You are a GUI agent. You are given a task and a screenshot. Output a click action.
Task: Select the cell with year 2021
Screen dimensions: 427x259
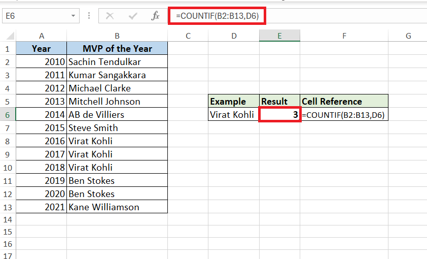click(42, 207)
